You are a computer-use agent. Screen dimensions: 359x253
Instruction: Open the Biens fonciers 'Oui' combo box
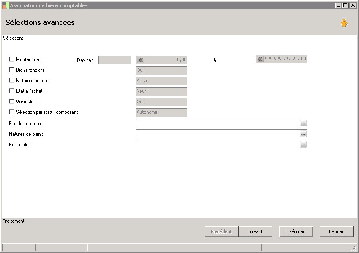click(161, 70)
